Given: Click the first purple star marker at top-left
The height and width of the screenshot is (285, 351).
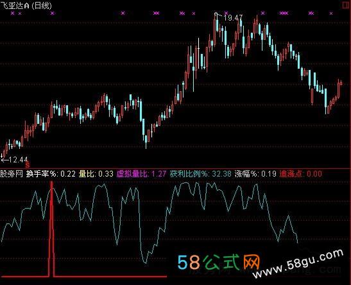Looking at the screenshot, I should [x=13, y=13].
